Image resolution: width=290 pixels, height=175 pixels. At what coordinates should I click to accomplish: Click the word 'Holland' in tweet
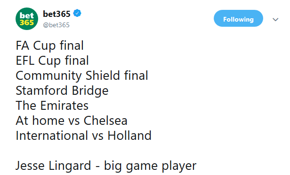click(x=129, y=136)
